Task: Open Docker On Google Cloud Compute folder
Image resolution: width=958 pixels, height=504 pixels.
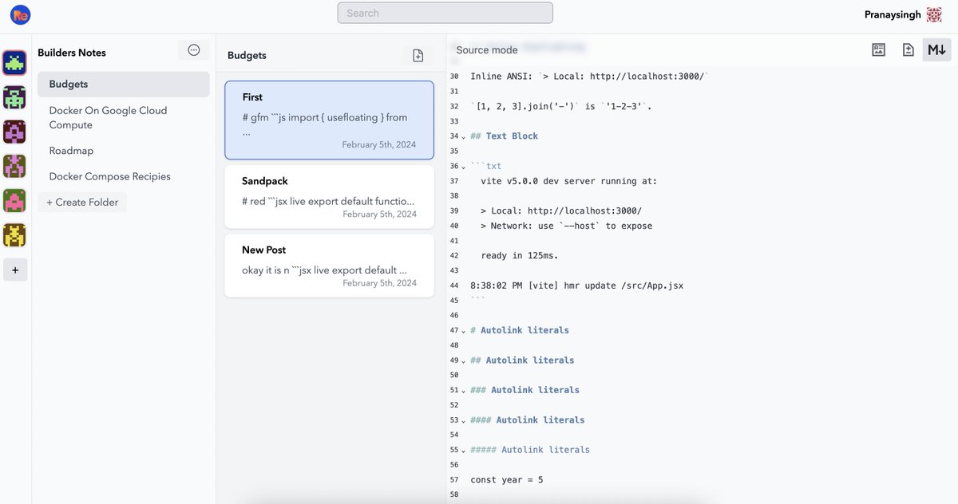Action: coord(124,117)
